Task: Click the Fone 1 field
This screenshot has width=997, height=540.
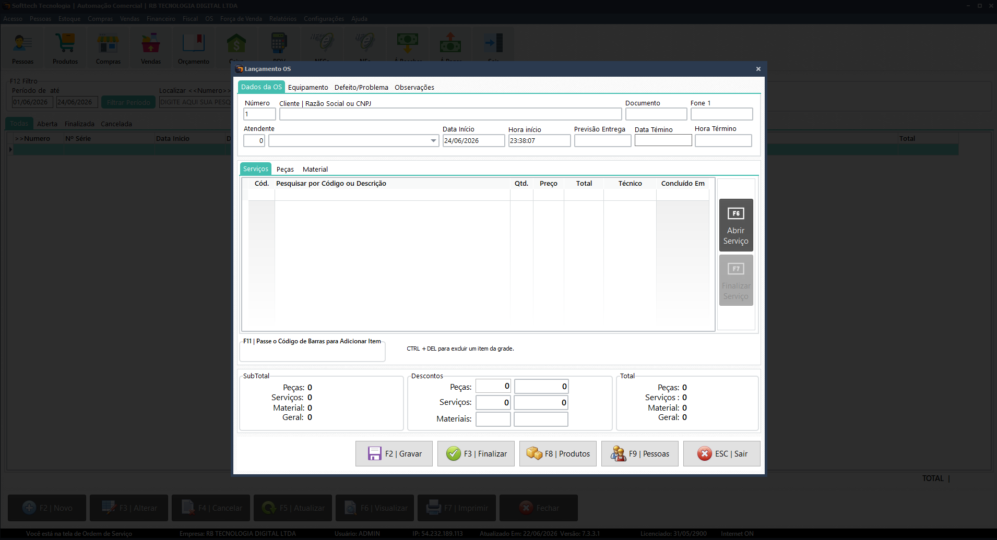Action: tap(721, 114)
